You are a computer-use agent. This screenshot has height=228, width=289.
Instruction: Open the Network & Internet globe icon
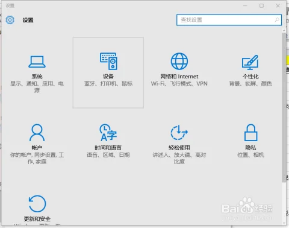click(179, 61)
